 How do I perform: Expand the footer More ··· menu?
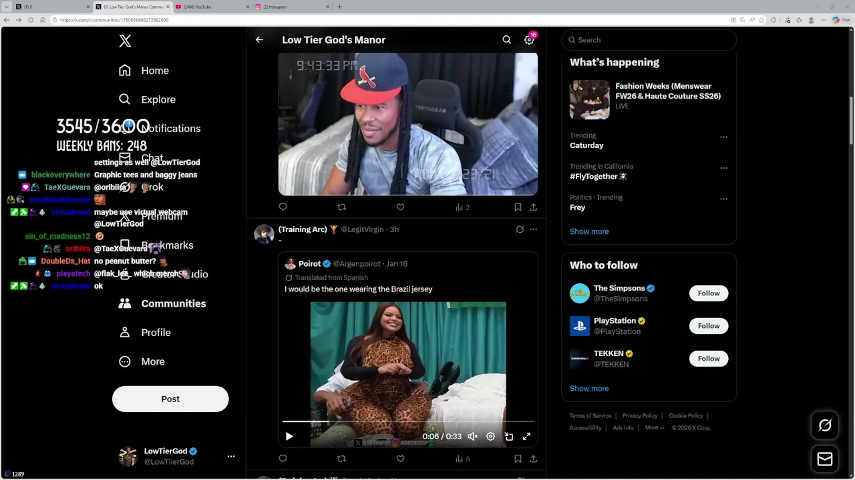tap(655, 428)
